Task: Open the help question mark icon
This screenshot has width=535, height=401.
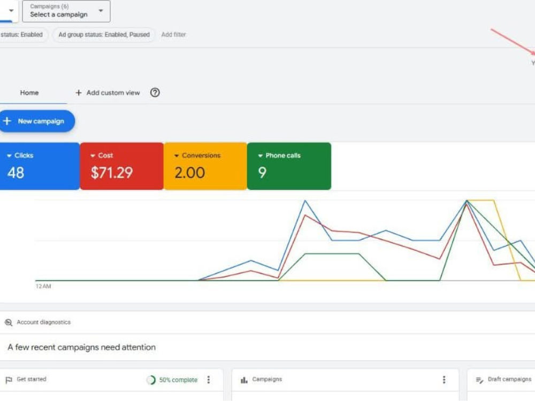Action: click(x=155, y=92)
